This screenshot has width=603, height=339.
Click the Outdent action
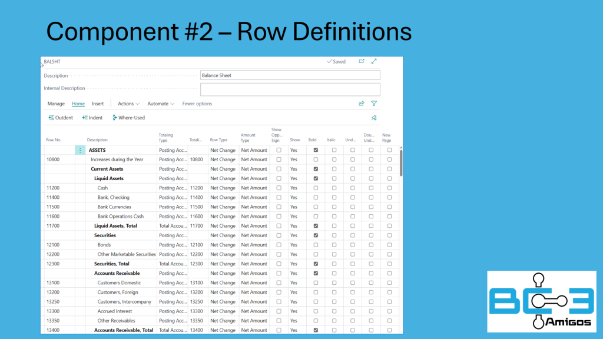point(61,118)
